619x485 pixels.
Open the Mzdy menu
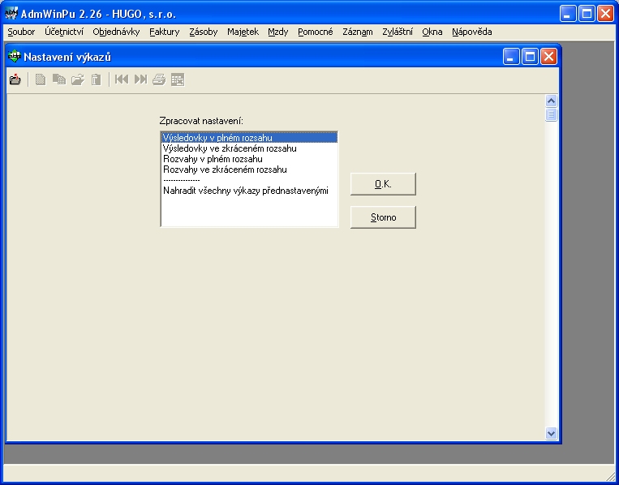point(278,32)
